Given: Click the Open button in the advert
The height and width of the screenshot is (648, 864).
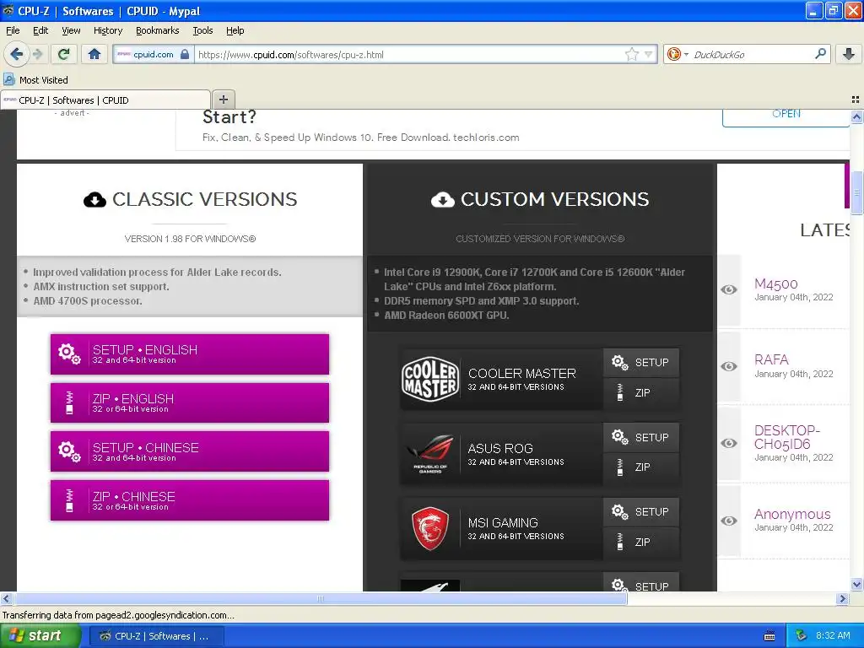Looking at the screenshot, I should point(786,116).
